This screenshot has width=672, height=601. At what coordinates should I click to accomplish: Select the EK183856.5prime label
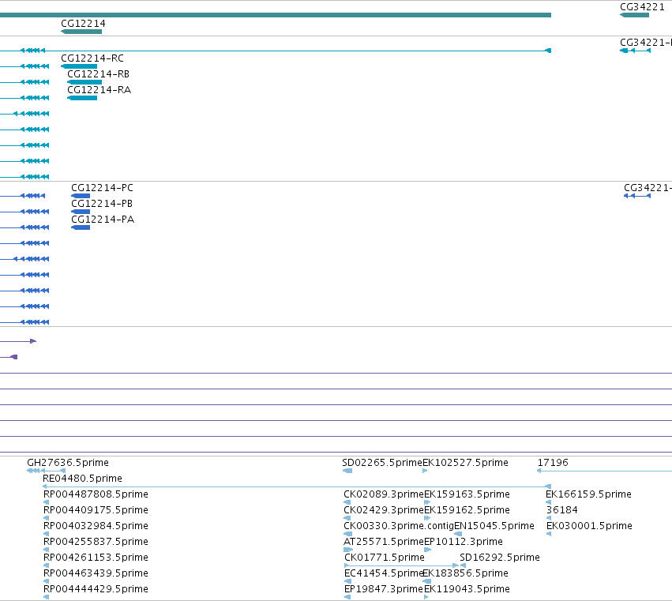click(465, 573)
